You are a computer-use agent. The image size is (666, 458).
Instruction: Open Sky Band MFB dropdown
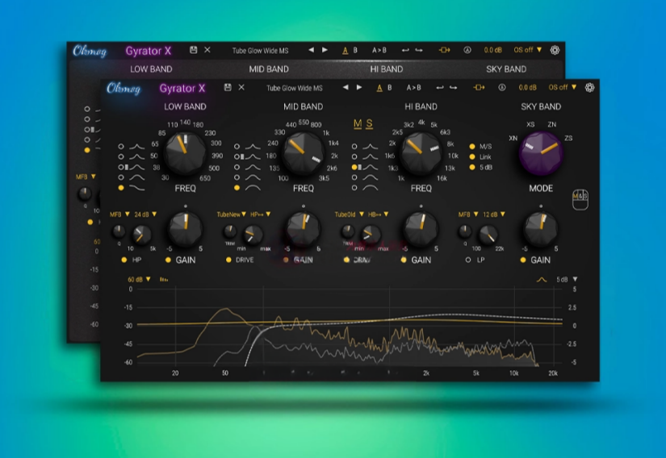pyautogui.click(x=468, y=214)
